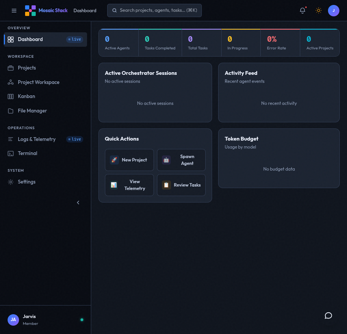
Task: Click the Terminal icon in sidebar
Action: [11, 154]
